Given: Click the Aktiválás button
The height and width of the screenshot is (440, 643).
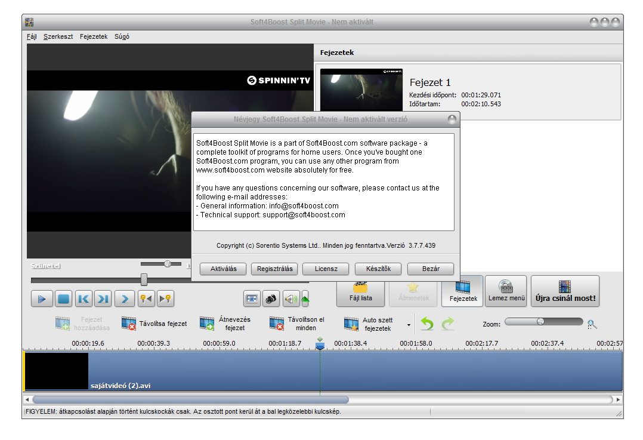Looking at the screenshot, I should [x=223, y=269].
